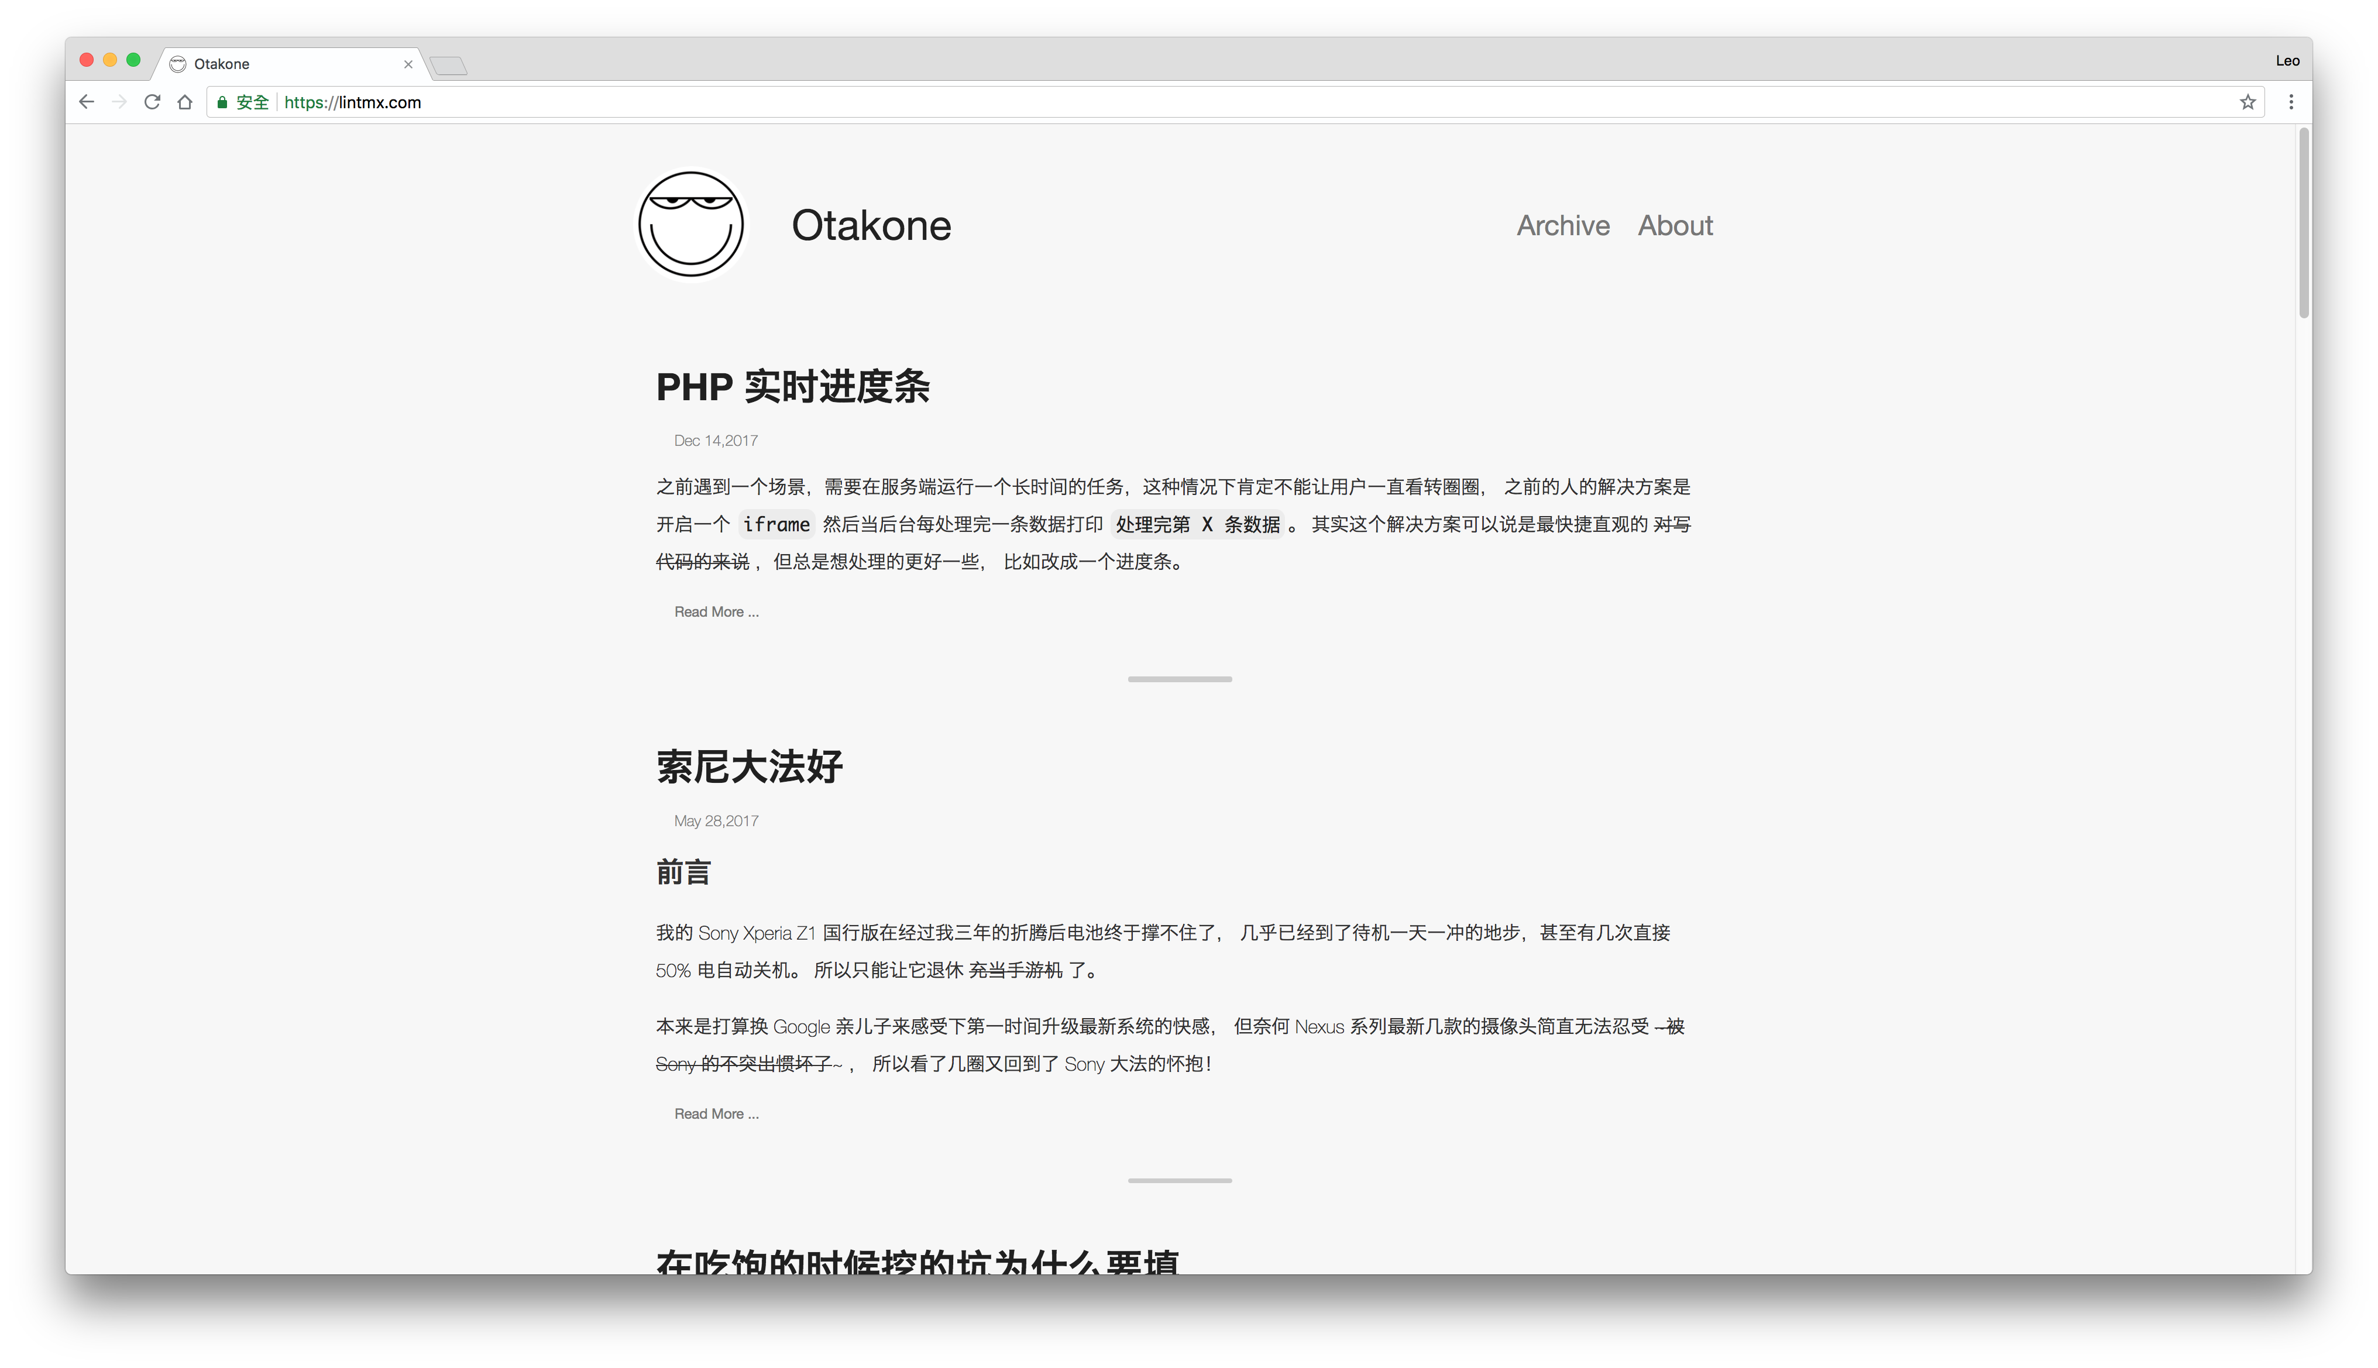Reload the page with the refresh icon

pos(152,101)
